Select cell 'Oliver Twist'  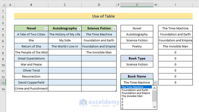(31, 70)
